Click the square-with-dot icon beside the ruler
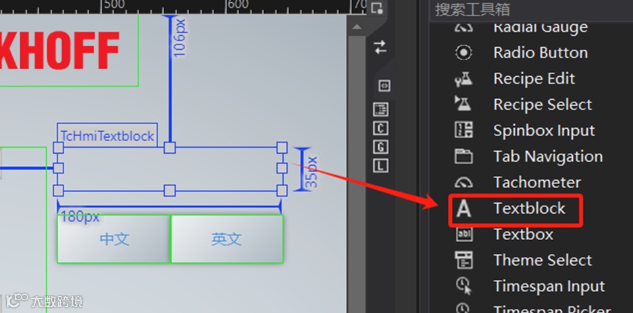This screenshot has width=633, height=313. [376, 7]
